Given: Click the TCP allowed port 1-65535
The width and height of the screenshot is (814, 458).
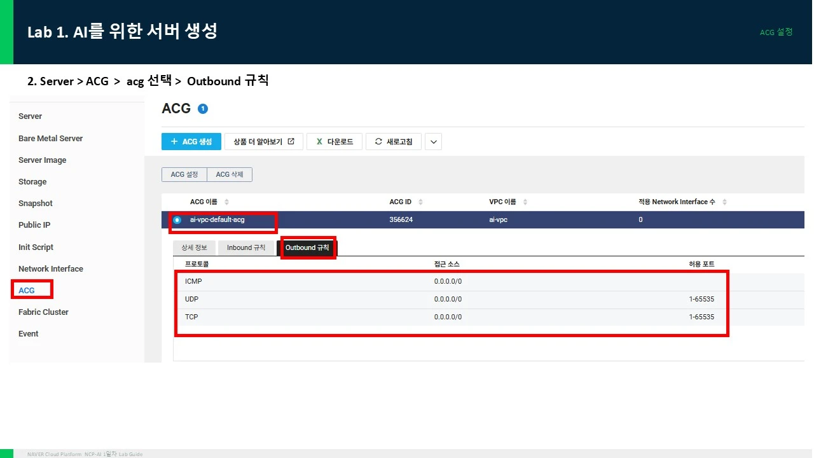Looking at the screenshot, I should click(x=701, y=317).
